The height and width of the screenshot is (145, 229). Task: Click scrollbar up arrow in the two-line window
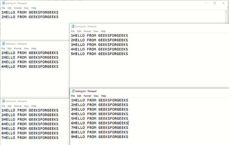[x=226, y=12]
